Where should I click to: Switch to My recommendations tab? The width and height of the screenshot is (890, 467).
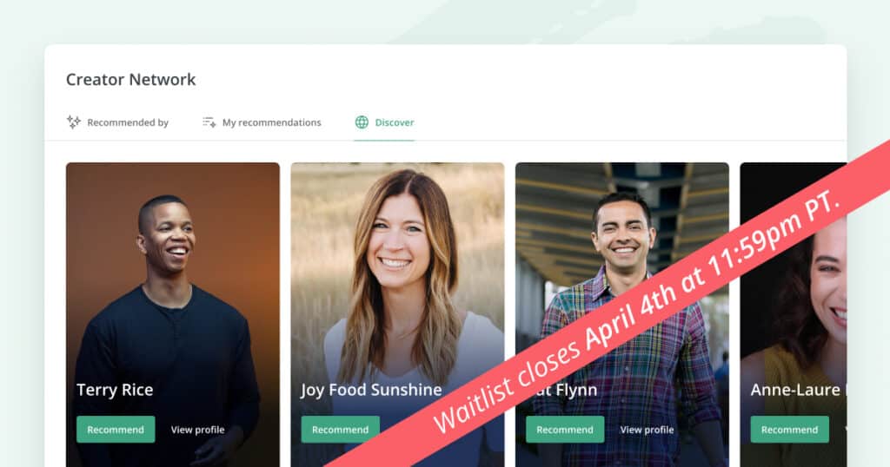pos(271,122)
